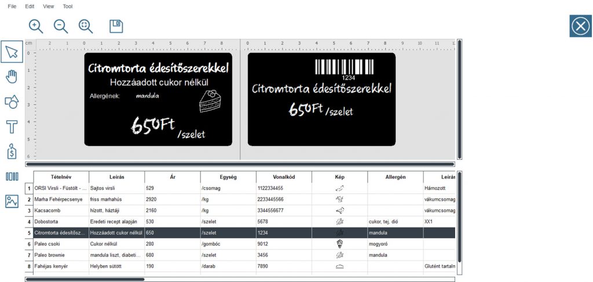Select the barcode tool
This screenshot has width=593, height=282.
(12, 177)
